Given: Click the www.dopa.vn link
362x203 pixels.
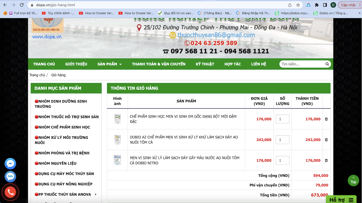Looking at the screenshot, I should [47, 37].
